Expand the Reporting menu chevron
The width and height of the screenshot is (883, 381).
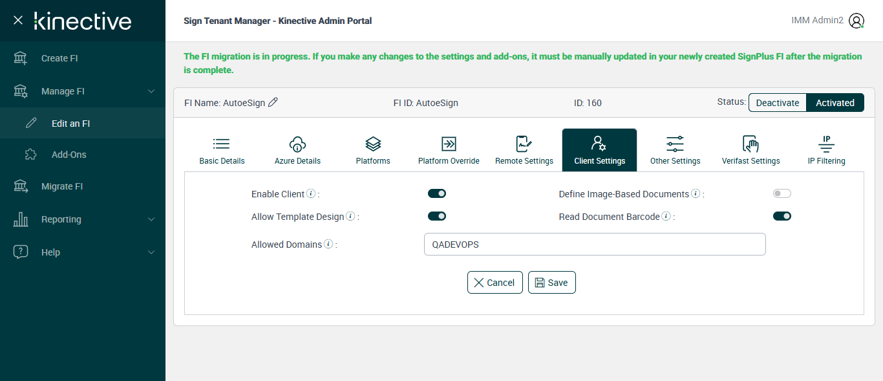pos(151,219)
